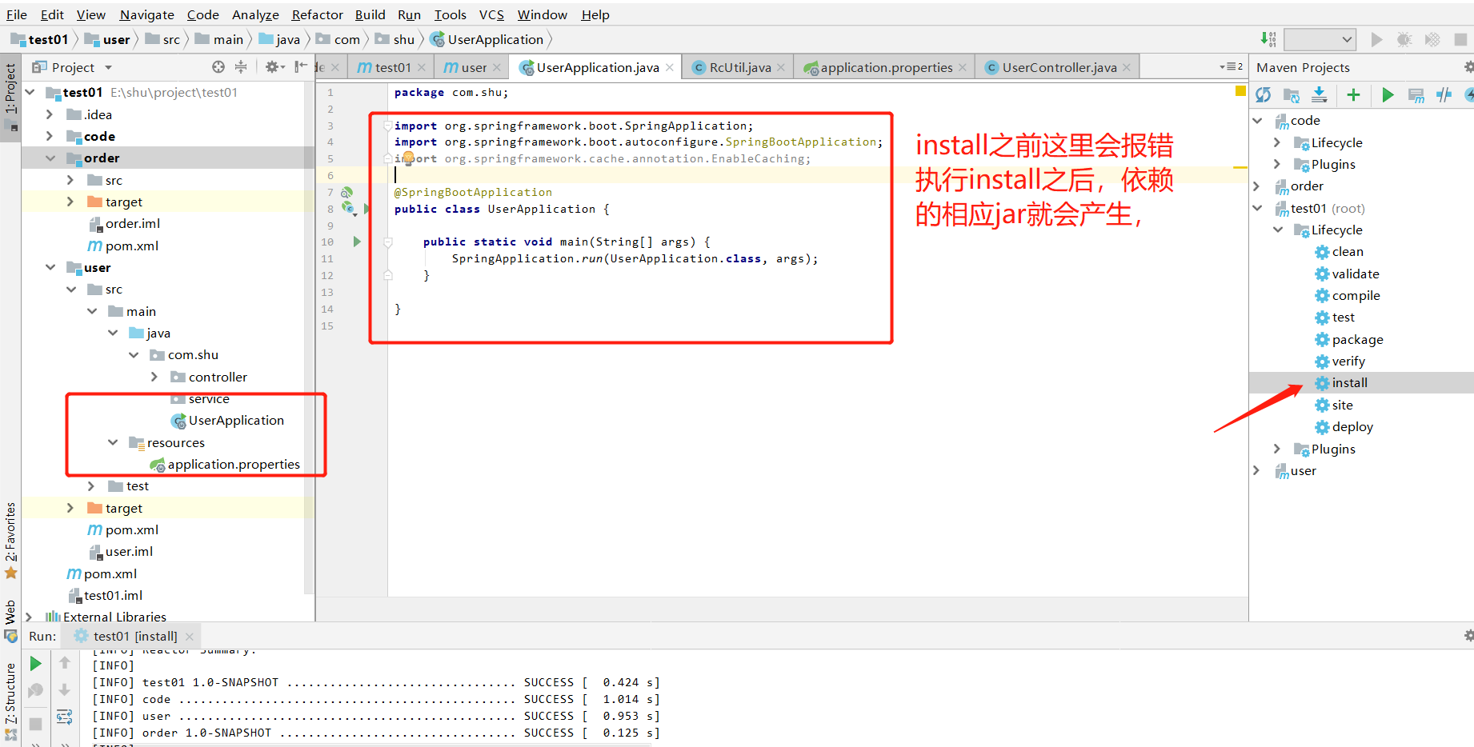Open the Analyze menu
Image resolution: width=1474 pixels, height=747 pixels.
(255, 14)
